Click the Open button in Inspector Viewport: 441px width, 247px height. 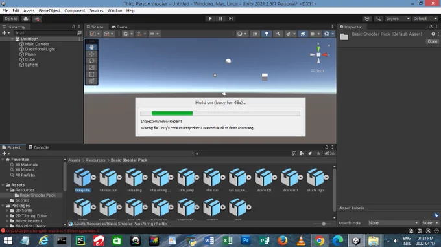433,41
